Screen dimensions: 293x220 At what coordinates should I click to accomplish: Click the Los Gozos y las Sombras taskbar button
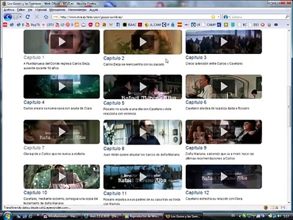(183, 216)
